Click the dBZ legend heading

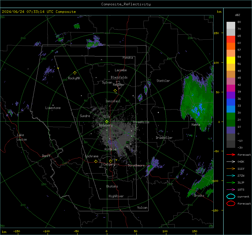click(237, 15)
